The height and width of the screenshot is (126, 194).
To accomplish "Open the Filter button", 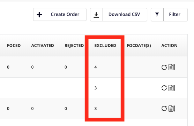I will 169,15.
